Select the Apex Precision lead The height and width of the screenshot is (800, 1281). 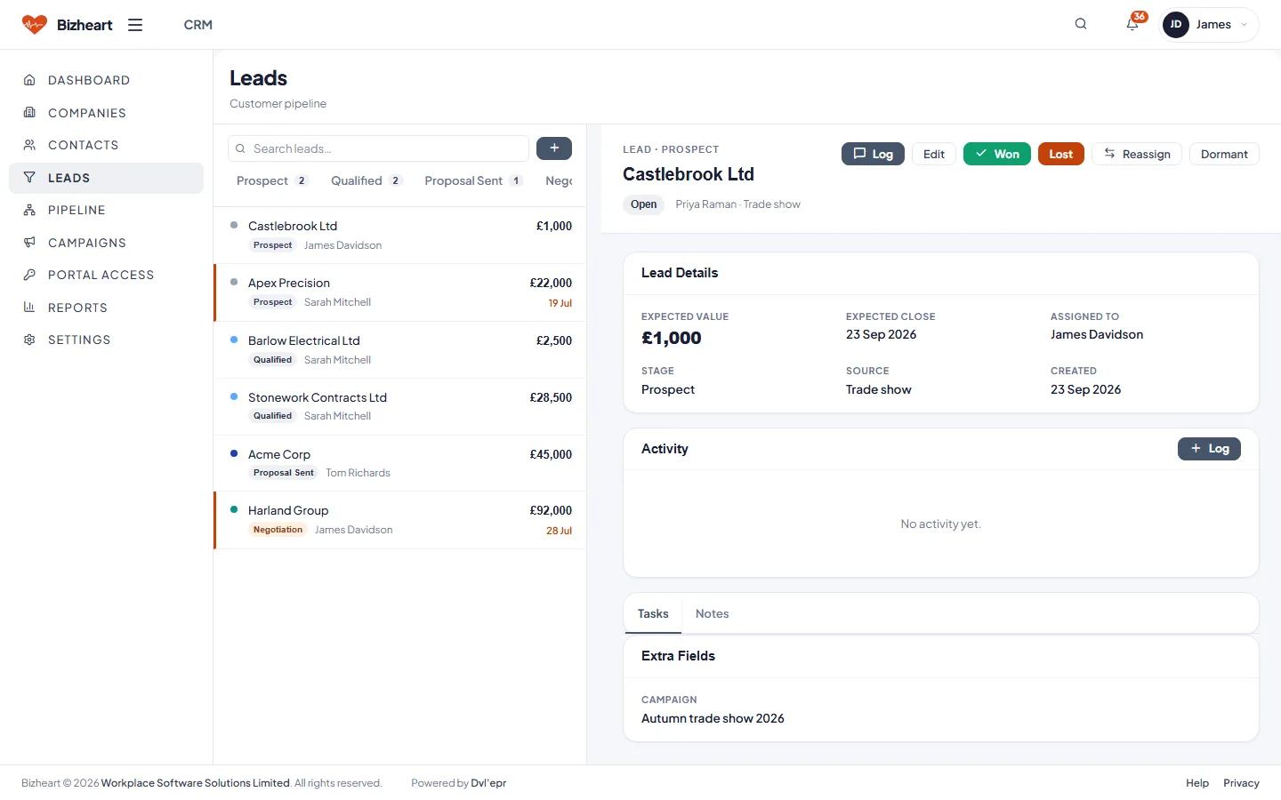tap(400, 292)
